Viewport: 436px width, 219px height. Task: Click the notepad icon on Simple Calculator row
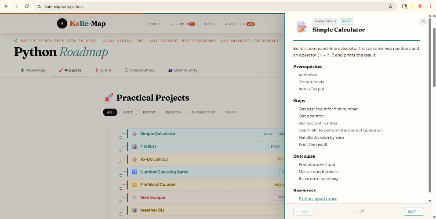pos(134,134)
